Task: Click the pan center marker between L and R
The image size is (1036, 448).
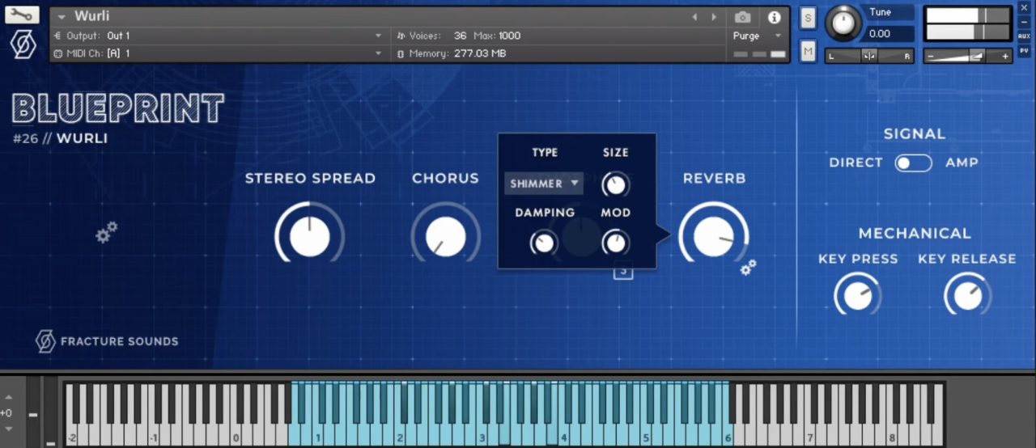Action: 869,56
